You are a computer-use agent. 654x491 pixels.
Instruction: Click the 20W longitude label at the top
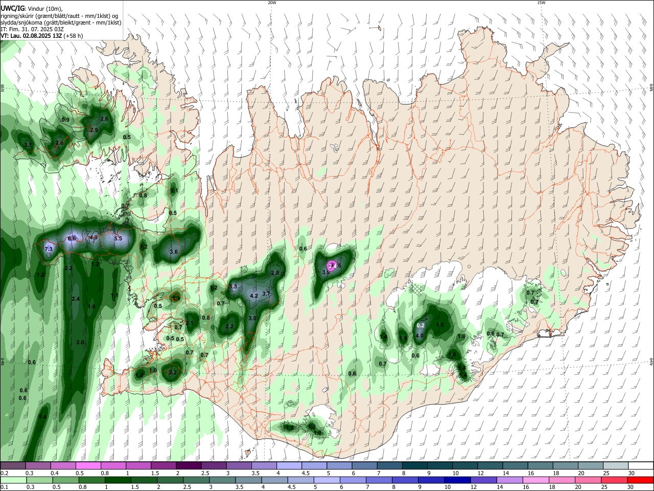click(x=272, y=3)
